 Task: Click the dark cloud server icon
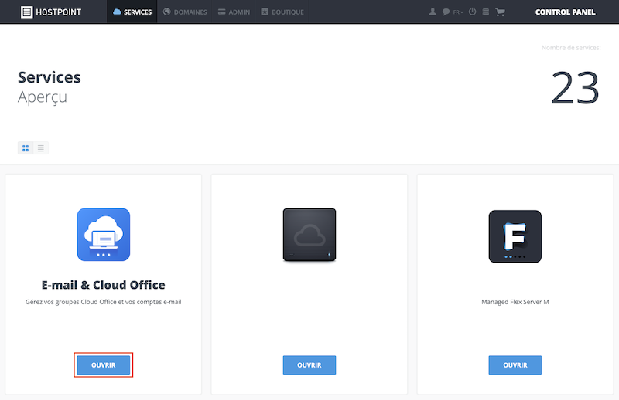309,235
